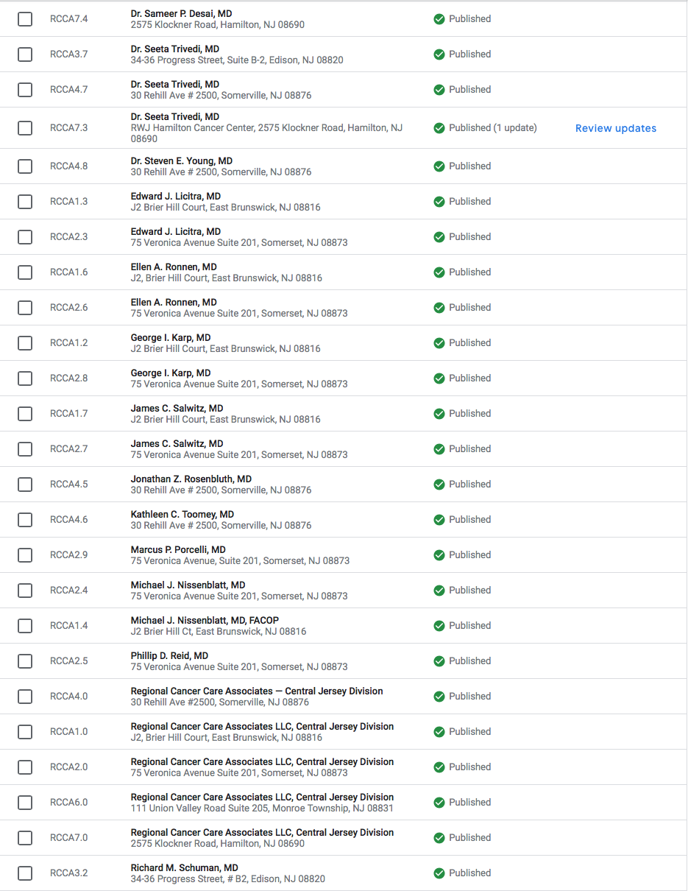The width and height of the screenshot is (688, 891).
Task: Click green check icon in RCCA4.0 row
Action: pyautogui.click(x=439, y=697)
